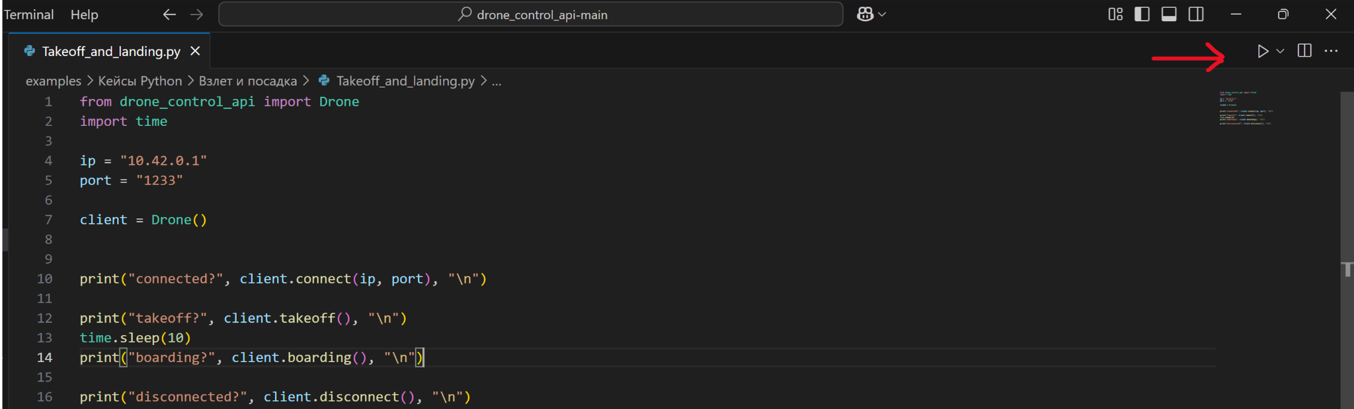Click the examples breadcrumb folder

click(53, 81)
